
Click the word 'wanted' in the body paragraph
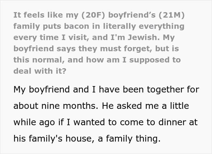point(89,122)
